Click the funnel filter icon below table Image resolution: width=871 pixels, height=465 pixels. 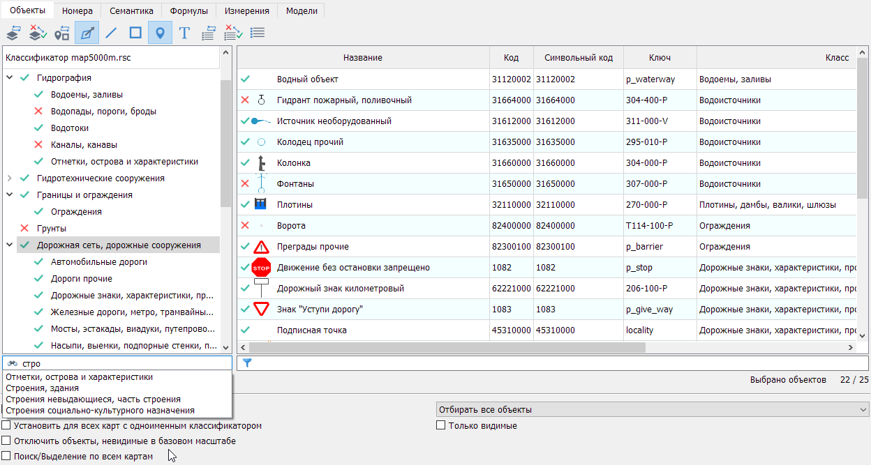pos(246,363)
